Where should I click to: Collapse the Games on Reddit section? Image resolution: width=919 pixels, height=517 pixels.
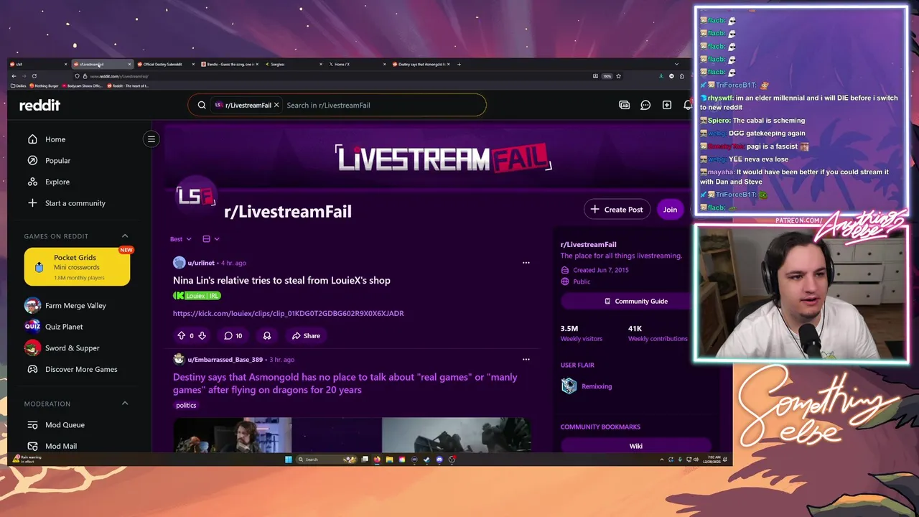tap(125, 236)
